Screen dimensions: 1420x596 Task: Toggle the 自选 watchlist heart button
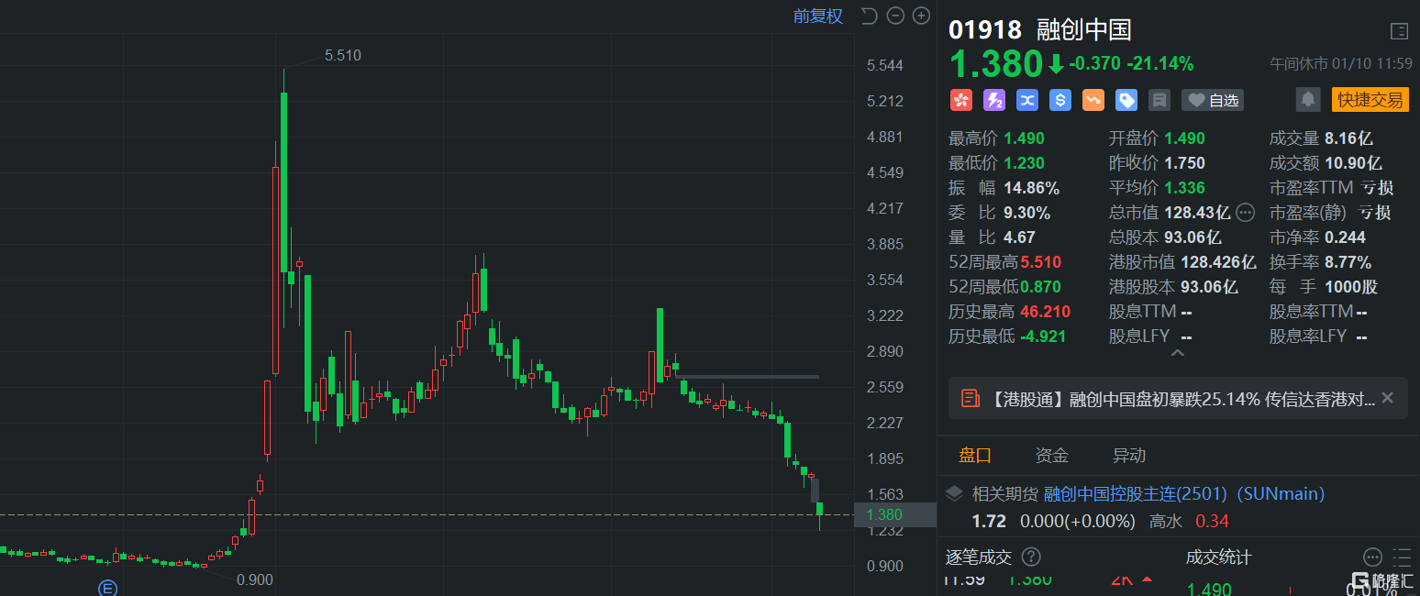[1212, 100]
